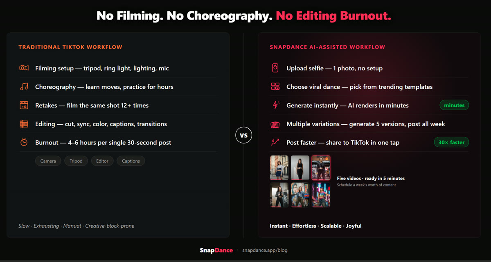Open the first dance thumbnail, top row
Screen dimensions: 491x262
coord(279,168)
